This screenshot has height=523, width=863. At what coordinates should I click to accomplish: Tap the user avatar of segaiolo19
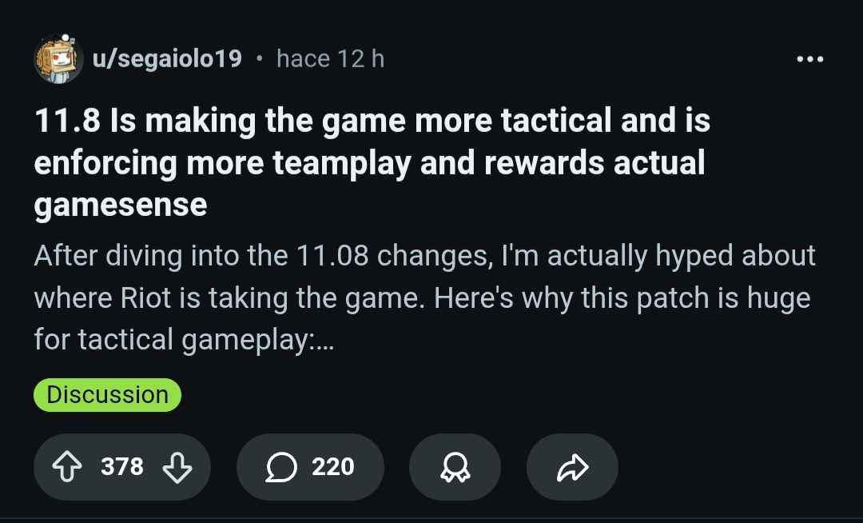point(58,59)
